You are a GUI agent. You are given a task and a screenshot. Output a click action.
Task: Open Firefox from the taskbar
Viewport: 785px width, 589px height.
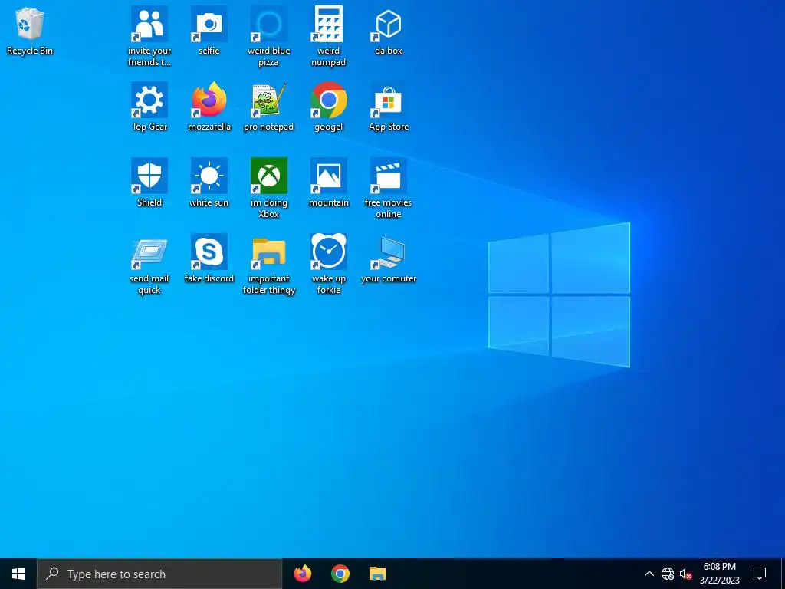(x=302, y=574)
